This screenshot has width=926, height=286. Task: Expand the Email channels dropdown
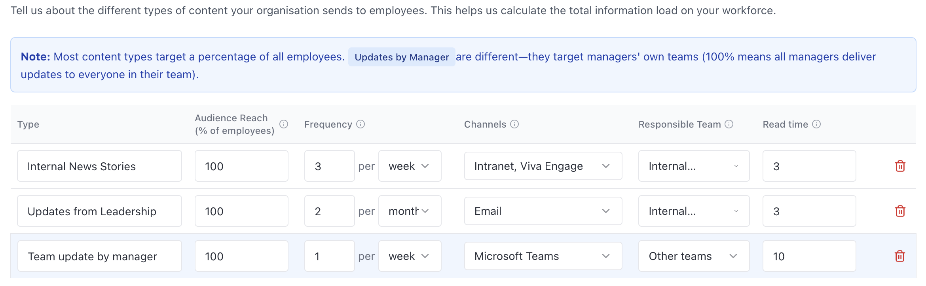coord(543,211)
